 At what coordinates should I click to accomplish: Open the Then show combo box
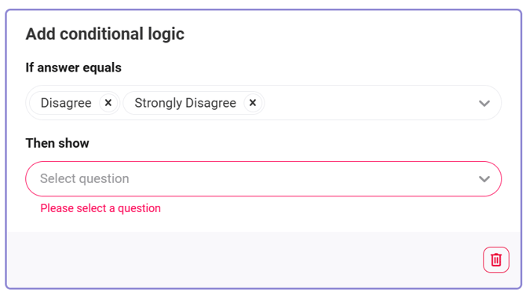(x=263, y=179)
